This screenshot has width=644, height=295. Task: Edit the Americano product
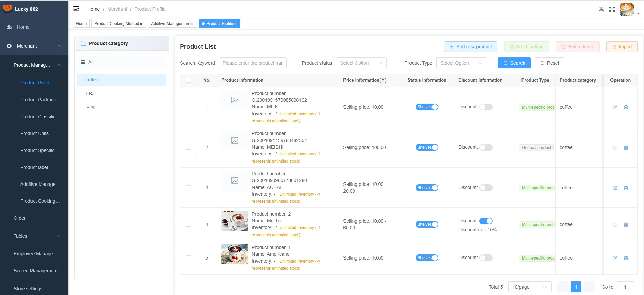(615, 258)
